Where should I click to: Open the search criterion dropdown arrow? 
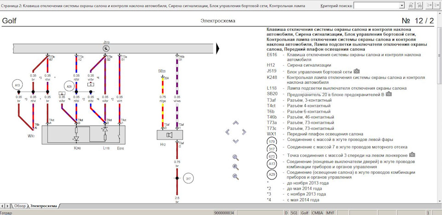(x=401, y=6)
